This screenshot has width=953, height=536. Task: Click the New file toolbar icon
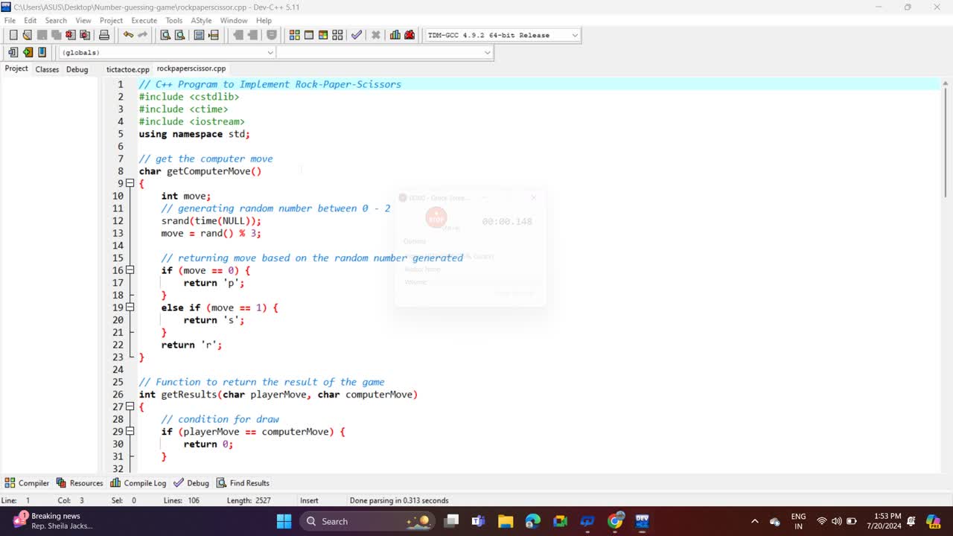point(13,35)
